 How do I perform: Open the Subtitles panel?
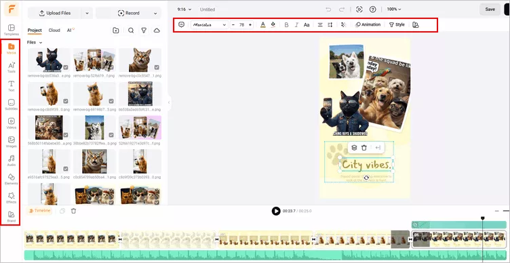[x=12, y=104]
